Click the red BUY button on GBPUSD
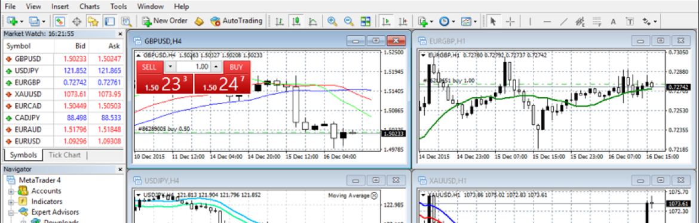The image size is (699, 223). pos(236,67)
